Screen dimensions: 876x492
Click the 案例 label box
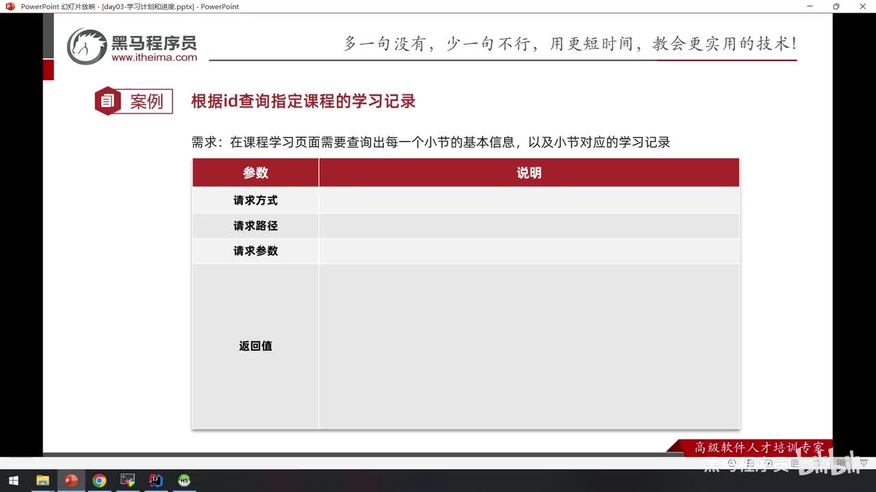[x=147, y=101]
